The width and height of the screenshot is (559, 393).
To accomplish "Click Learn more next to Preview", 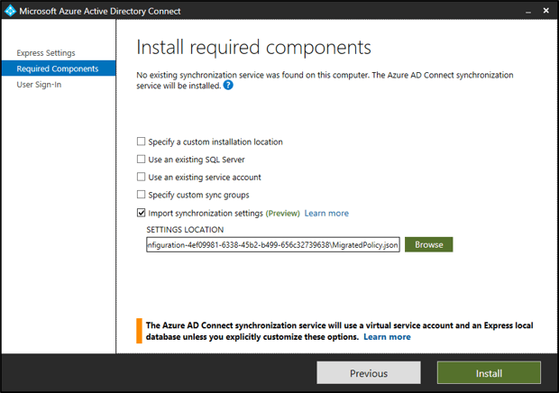I will [x=326, y=214].
